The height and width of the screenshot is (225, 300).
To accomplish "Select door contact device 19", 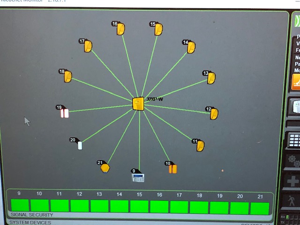I will (x=65, y=113).
